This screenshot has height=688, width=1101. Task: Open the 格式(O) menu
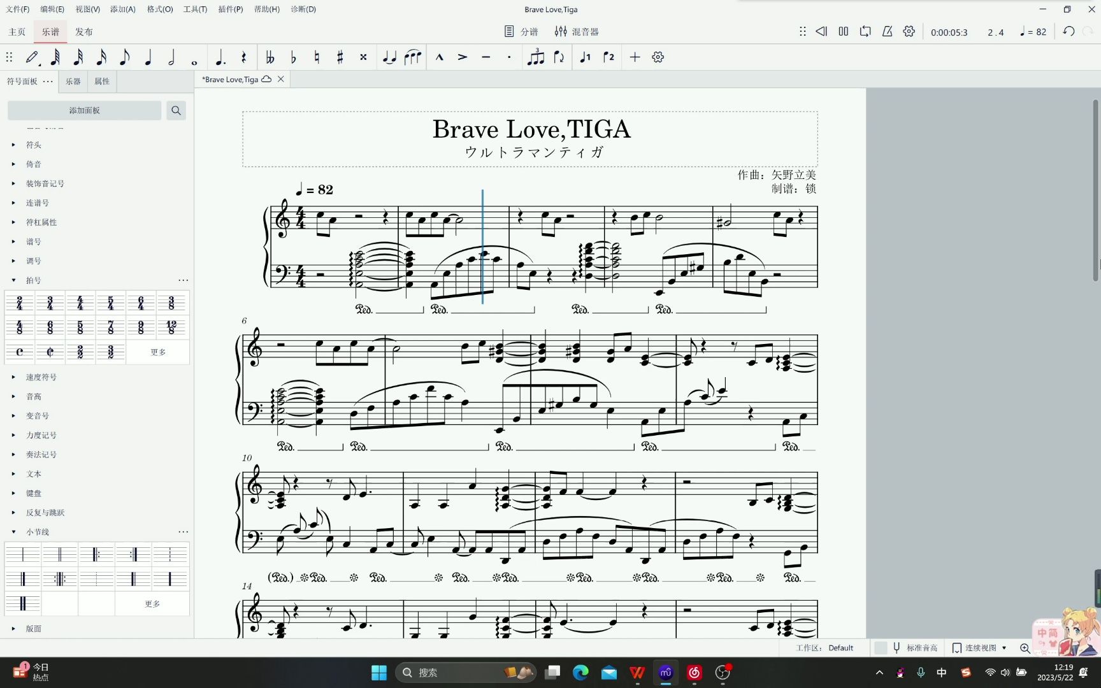coord(160,9)
